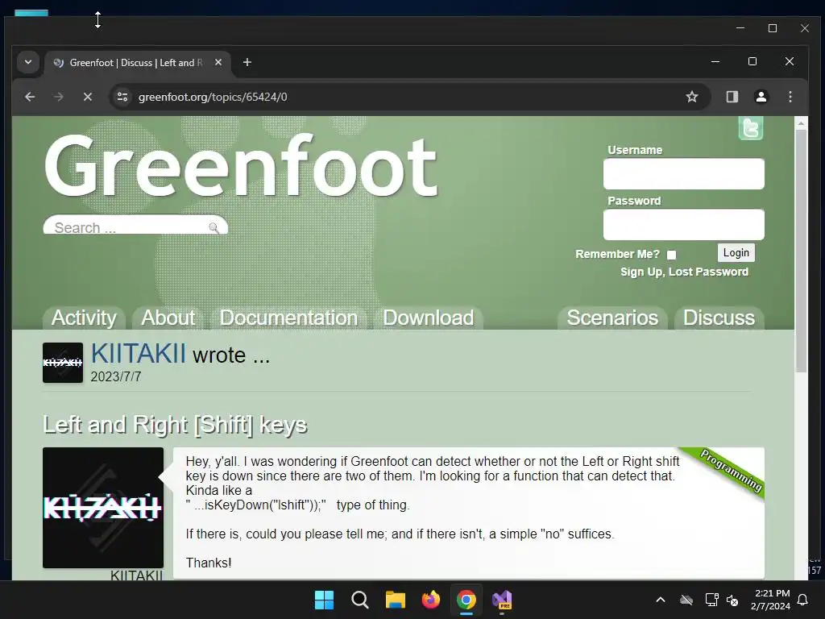825x619 pixels.
Task: Open Windows taskbar search
Action: click(360, 600)
